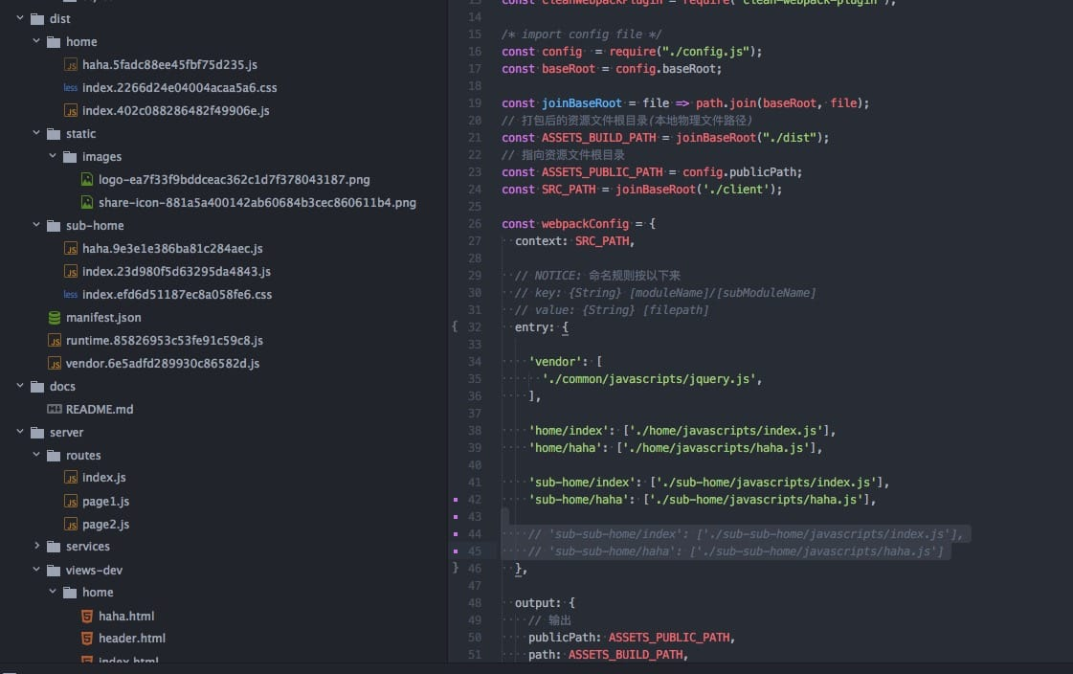Click the views-dev folder icon
The width and height of the screenshot is (1073, 674).
click(x=54, y=570)
